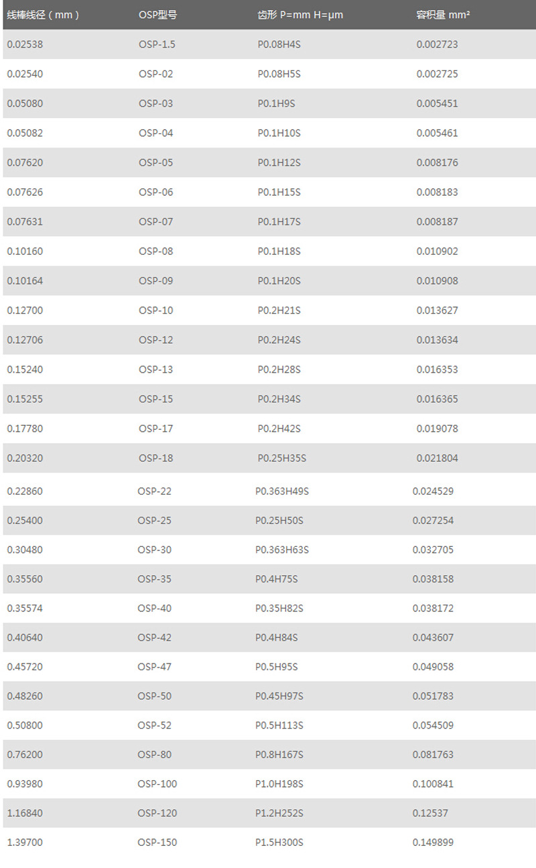Click the 0.76200 wire diameter cell
Viewport: 536px width, 868px height.
click(x=25, y=755)
